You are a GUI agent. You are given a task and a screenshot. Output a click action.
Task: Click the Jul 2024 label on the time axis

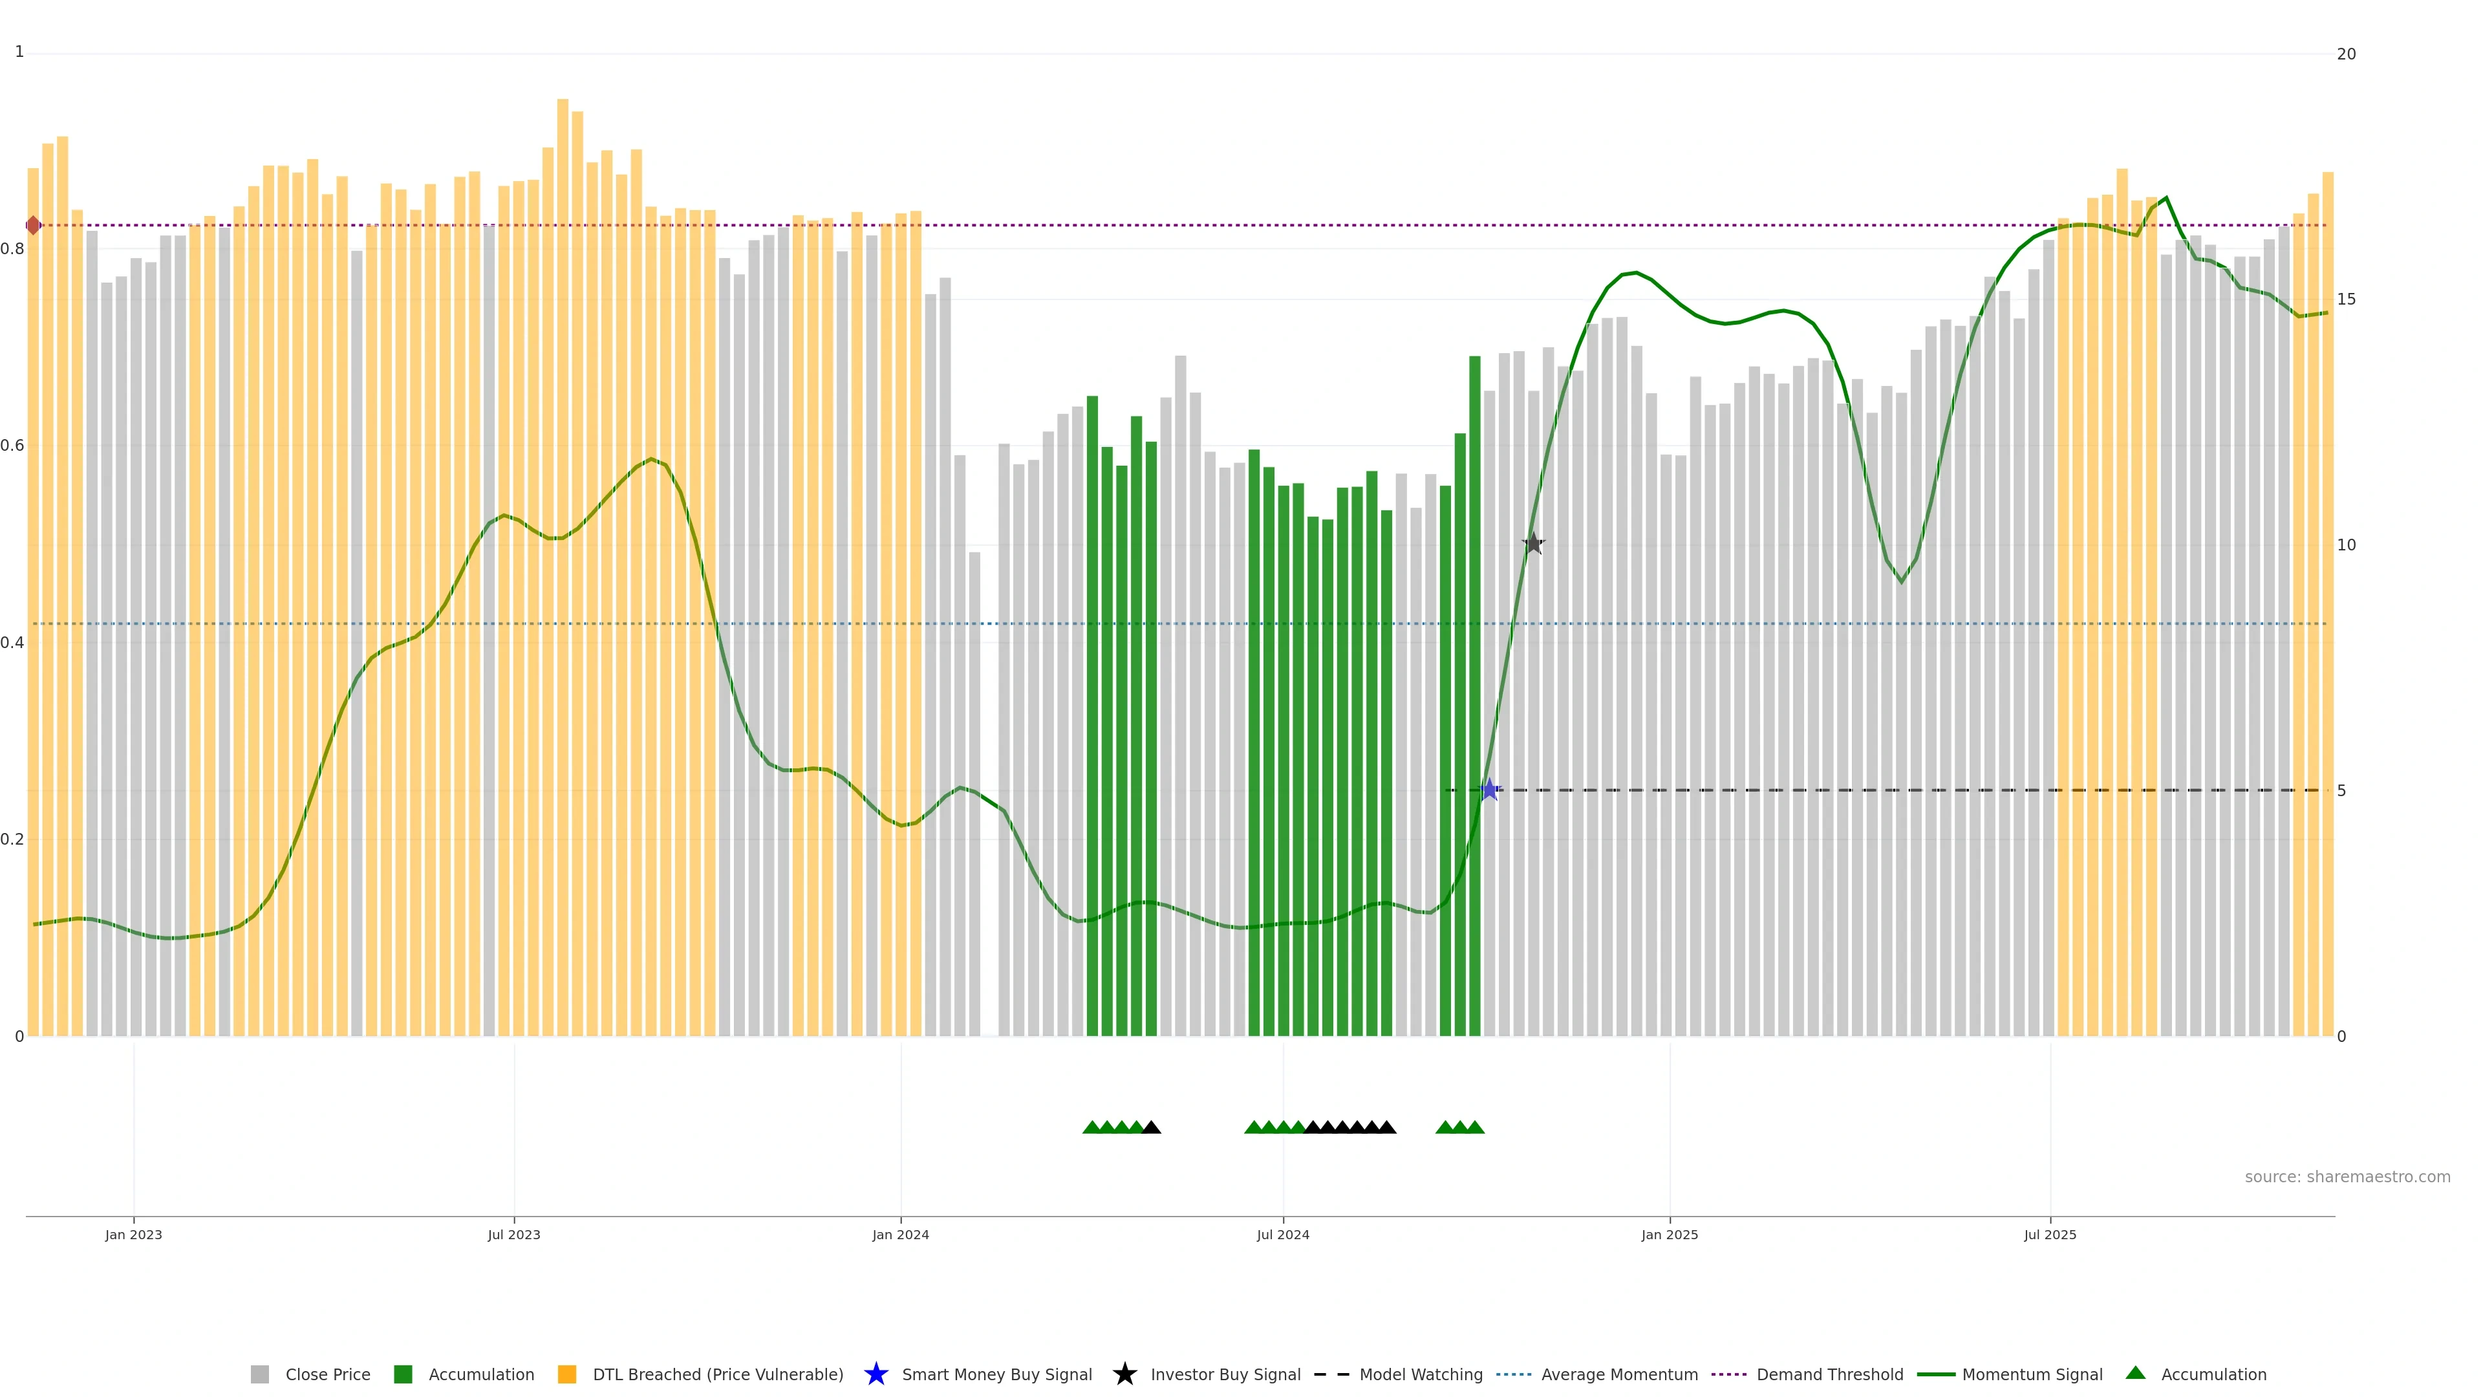click(x=1283, y=1235)
